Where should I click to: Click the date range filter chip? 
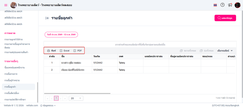61,34
